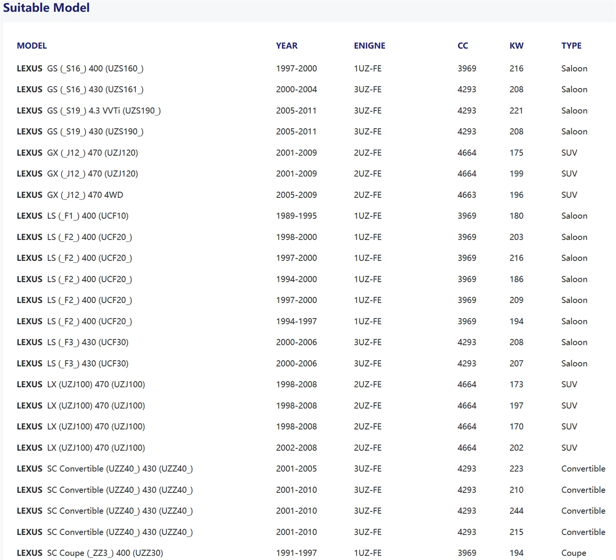Click SUV type in LX 470 KW 202 row

(x=569, y=448)
